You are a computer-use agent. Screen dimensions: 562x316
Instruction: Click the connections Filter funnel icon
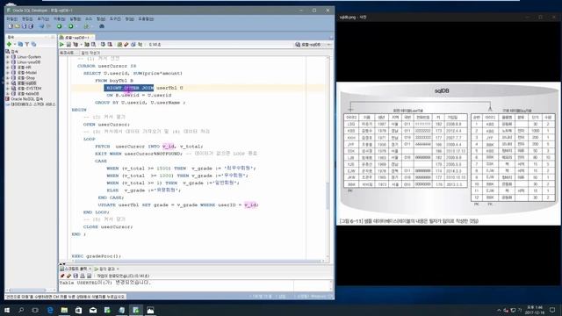point(27,44)
